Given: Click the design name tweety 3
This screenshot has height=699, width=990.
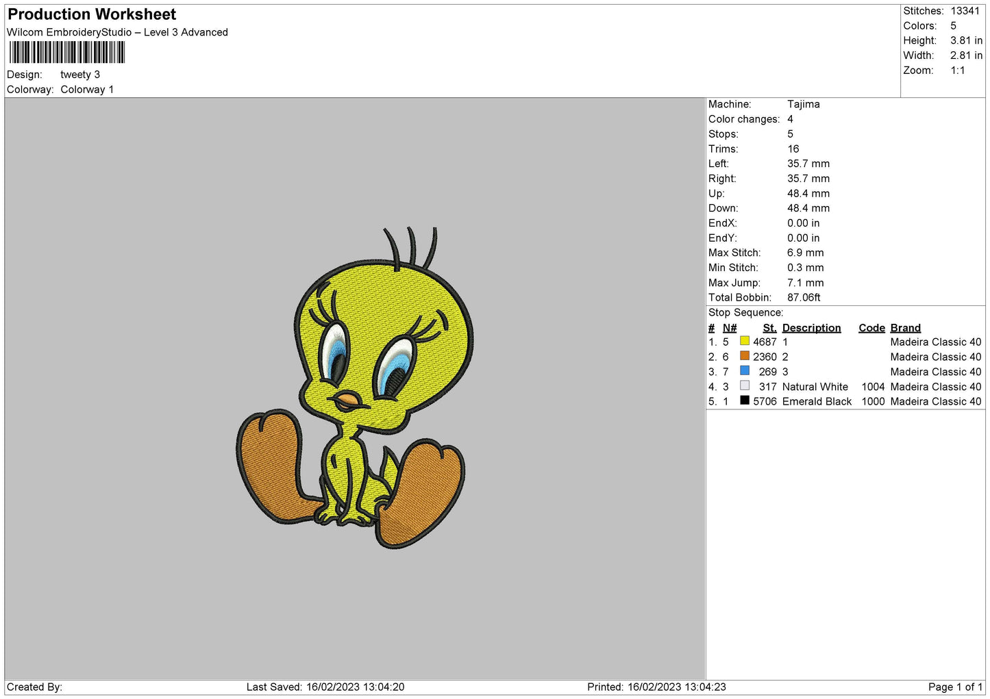Looking at the screenshot, I should pyautogui.click(x=80, y=75).
